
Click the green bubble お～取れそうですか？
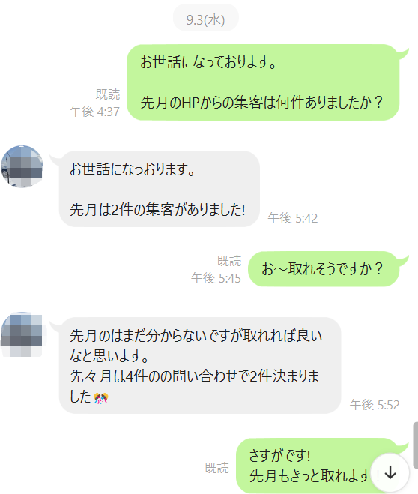[324, 268]
